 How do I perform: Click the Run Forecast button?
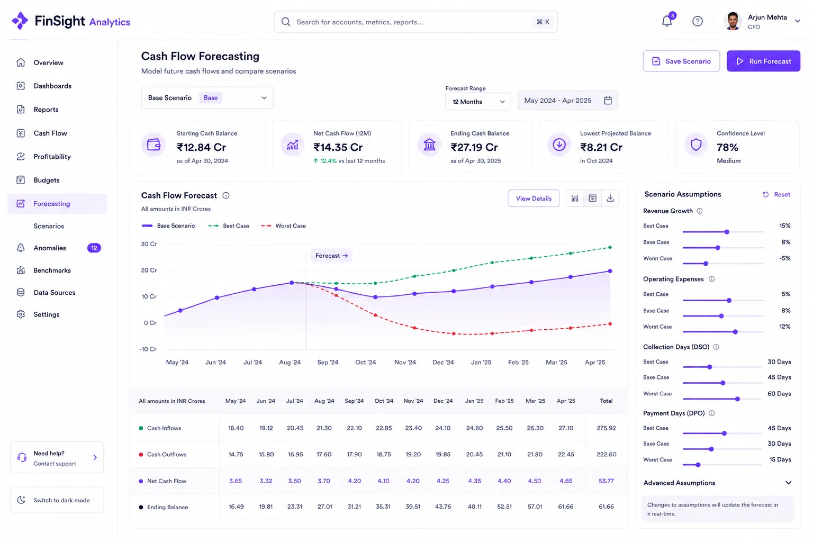(x=763, y=61)
